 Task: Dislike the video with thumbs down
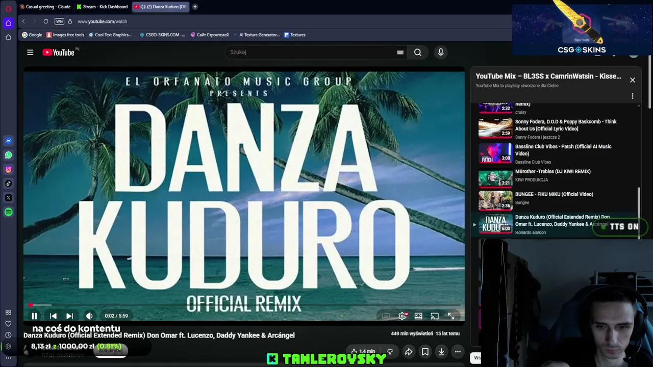(390, 352)
